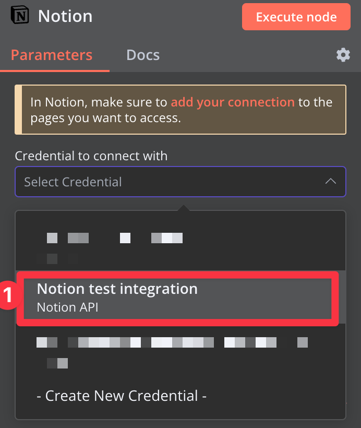Viewport: 361px width, 428px height.
Task: Click the 'Notion API' subtitle text
Action: [x=67, y=307]
